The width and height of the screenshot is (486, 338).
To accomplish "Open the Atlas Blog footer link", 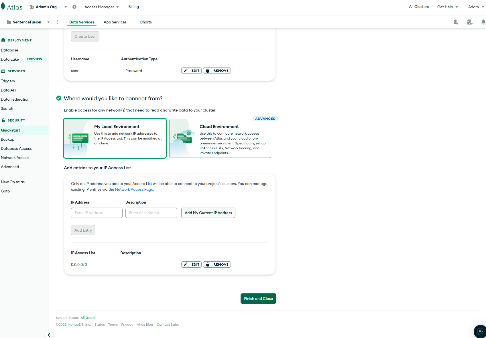I will pos(145,325).
